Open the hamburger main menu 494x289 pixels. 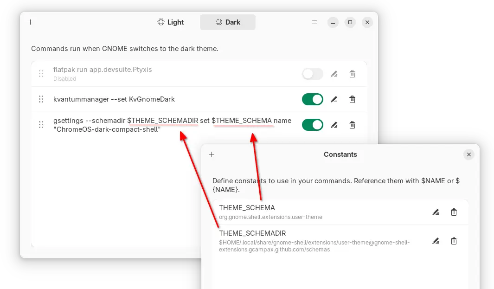(314, 22)
